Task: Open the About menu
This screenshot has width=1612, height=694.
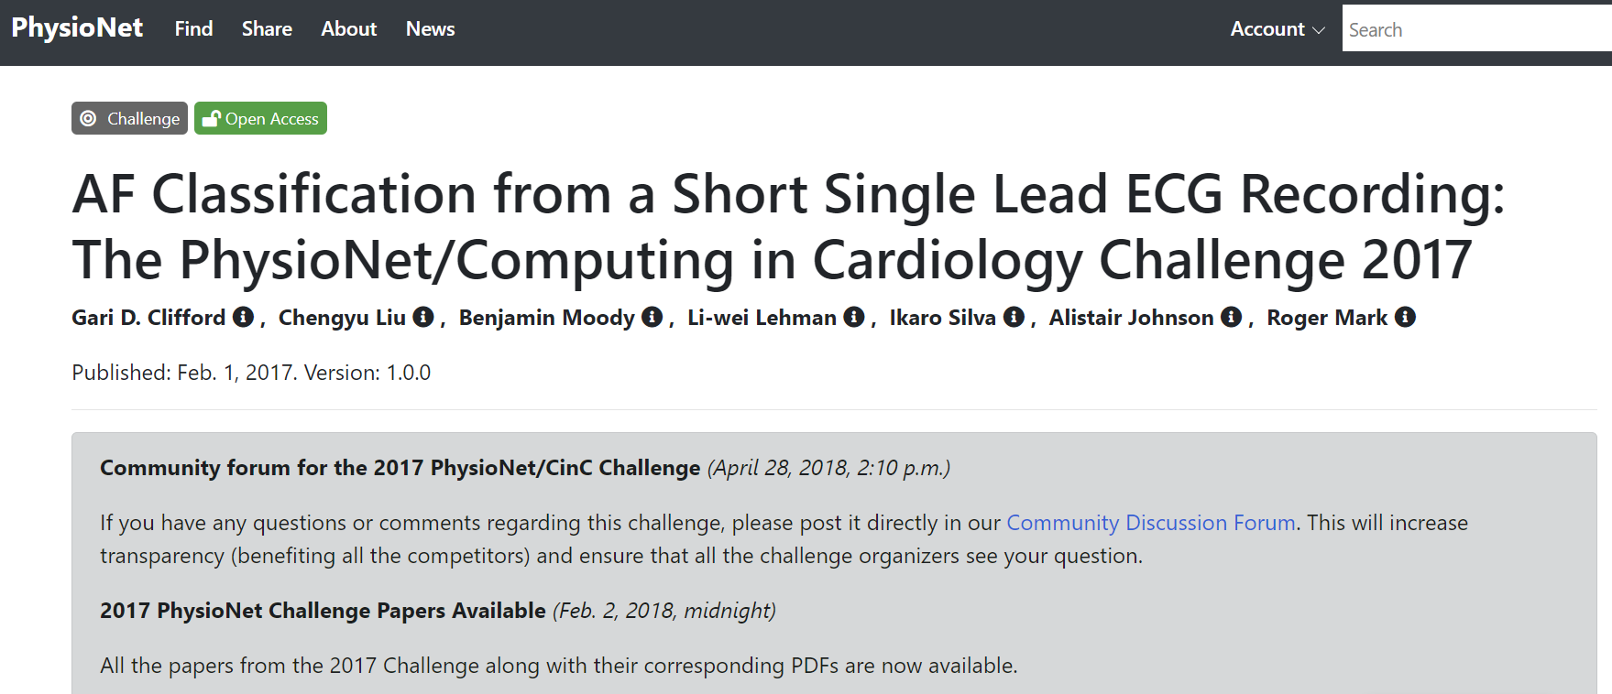Action: (x=348, y=28)
